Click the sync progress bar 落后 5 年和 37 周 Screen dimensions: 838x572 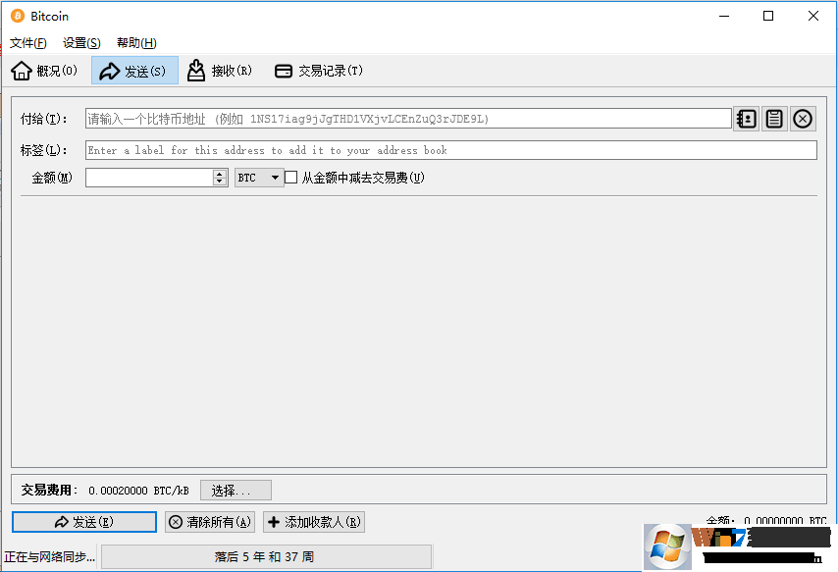(x=266, y=557)
